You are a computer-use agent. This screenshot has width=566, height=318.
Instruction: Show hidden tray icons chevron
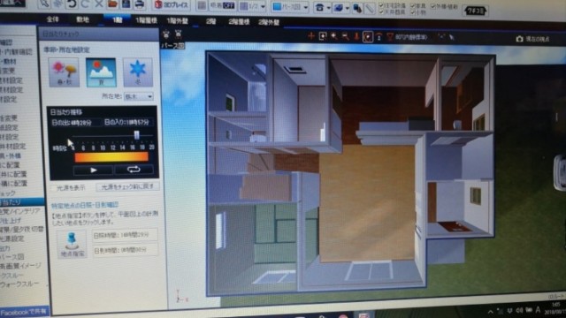click(490, 312)
